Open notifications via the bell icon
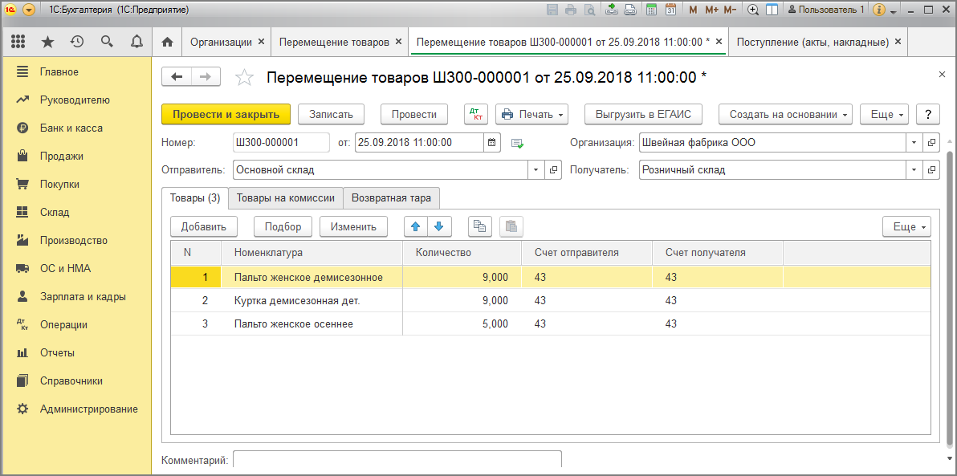The width and height of the screenshot is (957, 476). [x=136, y=41]
